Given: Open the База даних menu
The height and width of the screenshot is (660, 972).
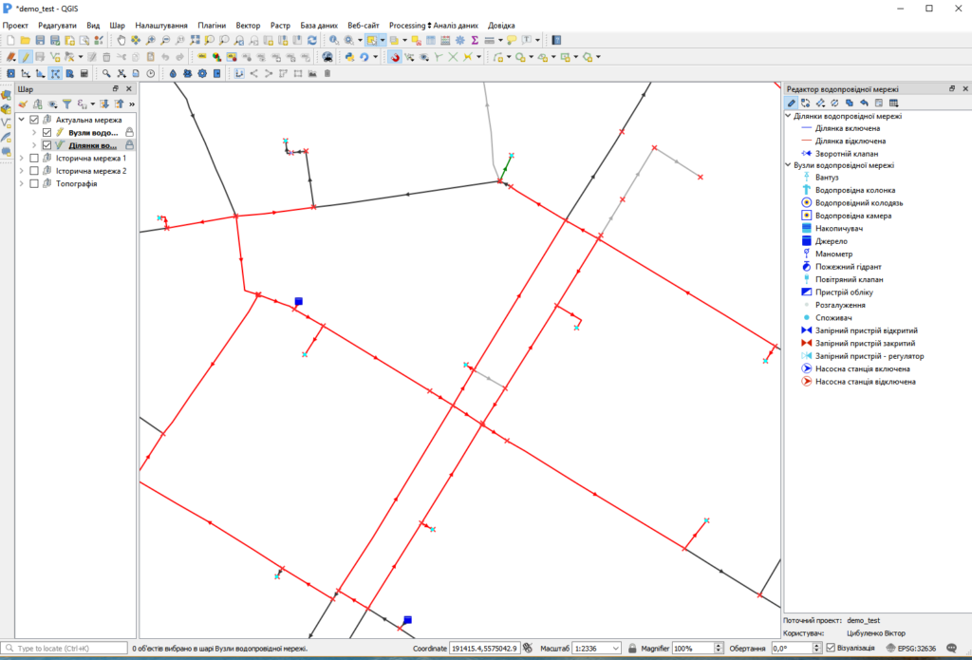Looking at the screenshot, I should (x=319, y=26).
